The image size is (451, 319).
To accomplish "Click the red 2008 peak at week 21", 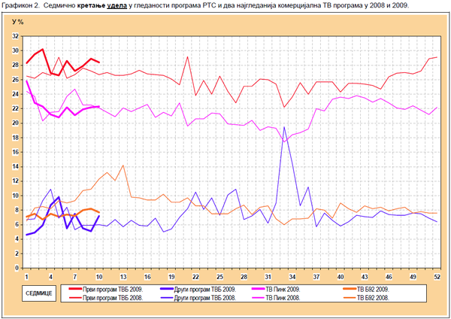I will tap(187, 56).
